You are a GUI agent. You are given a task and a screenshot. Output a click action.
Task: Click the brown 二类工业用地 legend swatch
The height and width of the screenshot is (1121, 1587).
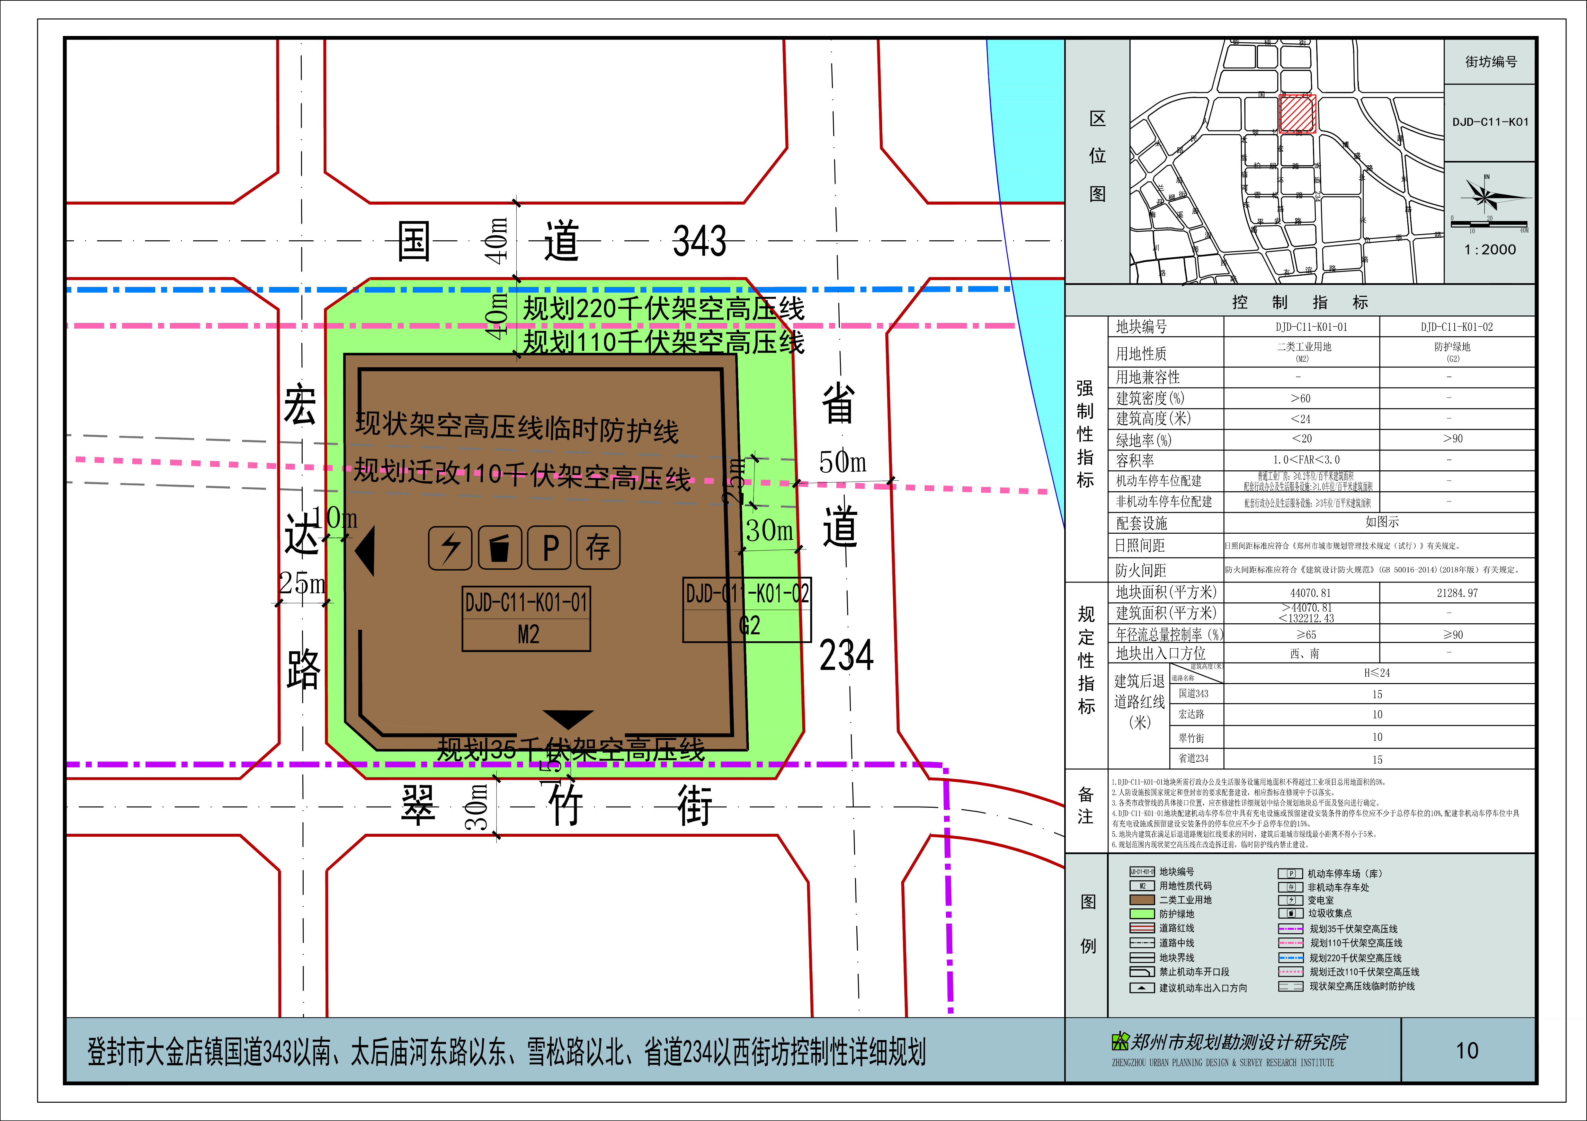pos(1142,900)
